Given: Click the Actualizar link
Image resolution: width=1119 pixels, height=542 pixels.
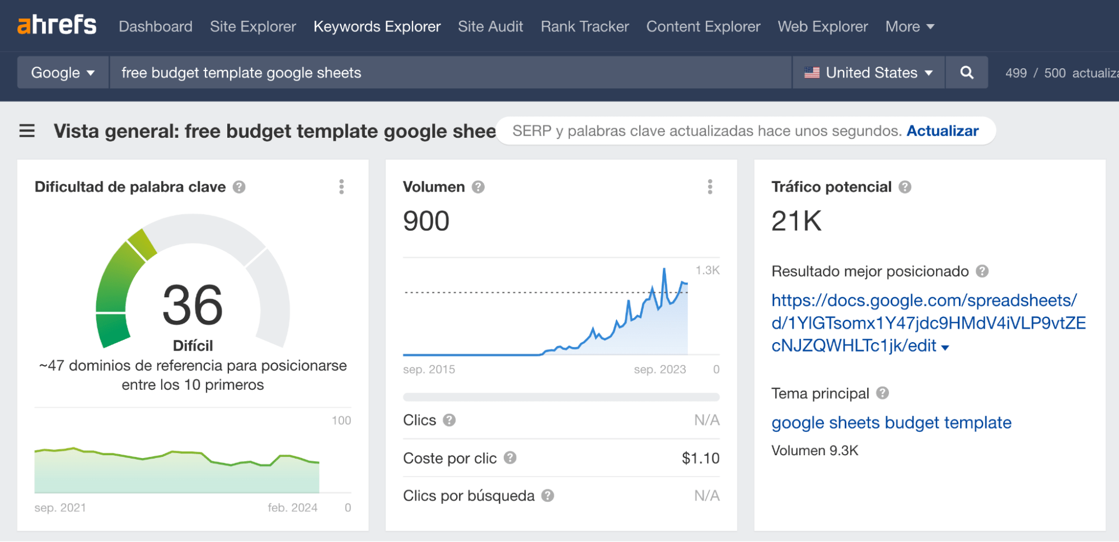Looking at the screenshot, I should (942, 131).
